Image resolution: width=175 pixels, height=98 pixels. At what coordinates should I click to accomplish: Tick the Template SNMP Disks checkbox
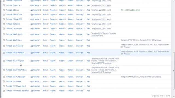click(4, 40)
